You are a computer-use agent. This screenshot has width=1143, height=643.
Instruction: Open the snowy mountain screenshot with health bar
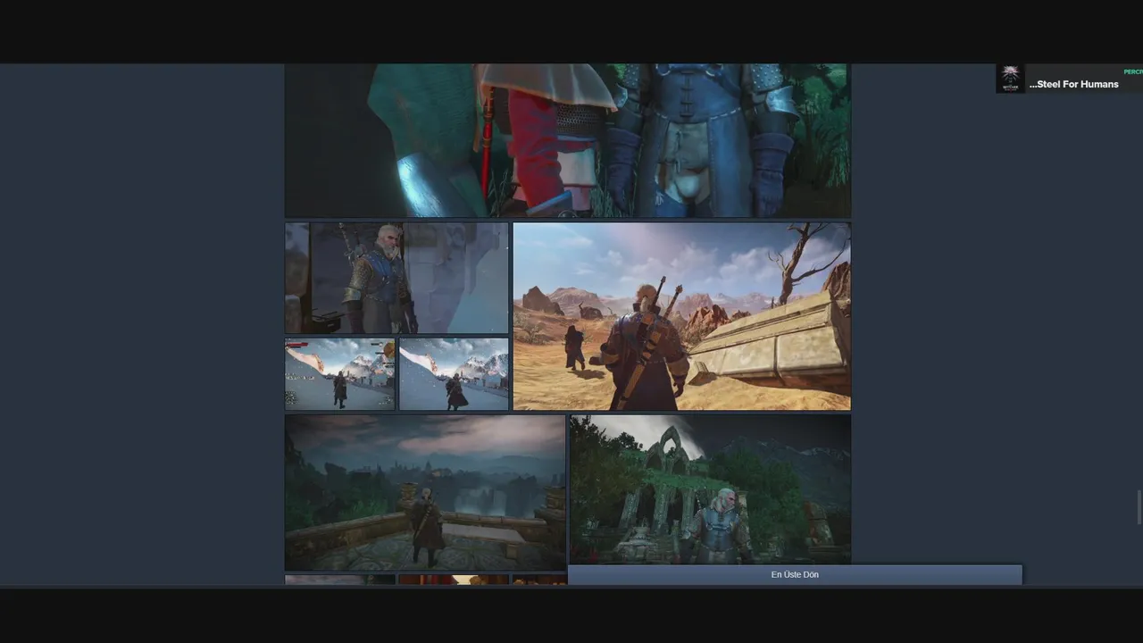pyautogui.click(x=339, y=374)
